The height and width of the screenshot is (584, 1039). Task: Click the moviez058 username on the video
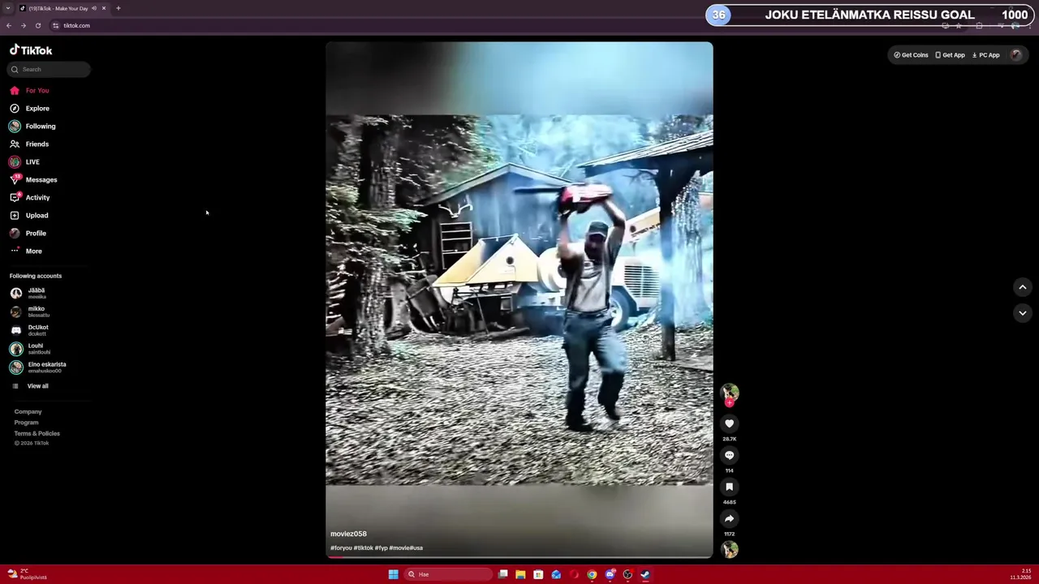pos(348,534)
